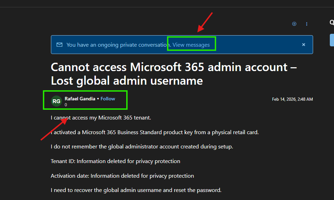Dismiss the private conversation banner
The width and height of the screenshot is (334, 200).
click(304, 45)
